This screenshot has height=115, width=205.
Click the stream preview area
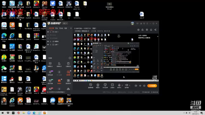[116, 57]
